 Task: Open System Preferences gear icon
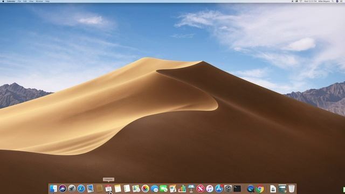pos(228,189)
